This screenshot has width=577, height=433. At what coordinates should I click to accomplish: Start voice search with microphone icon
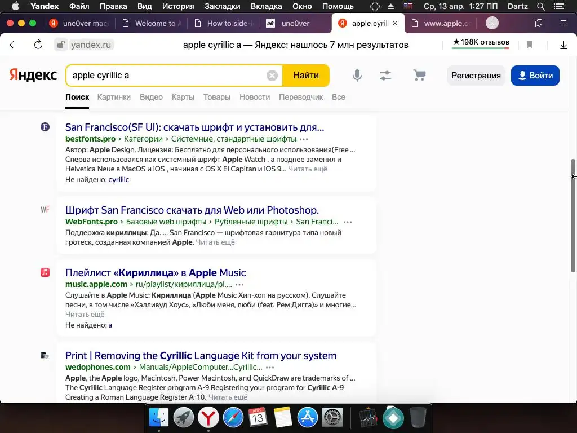(x=357, y=76)
